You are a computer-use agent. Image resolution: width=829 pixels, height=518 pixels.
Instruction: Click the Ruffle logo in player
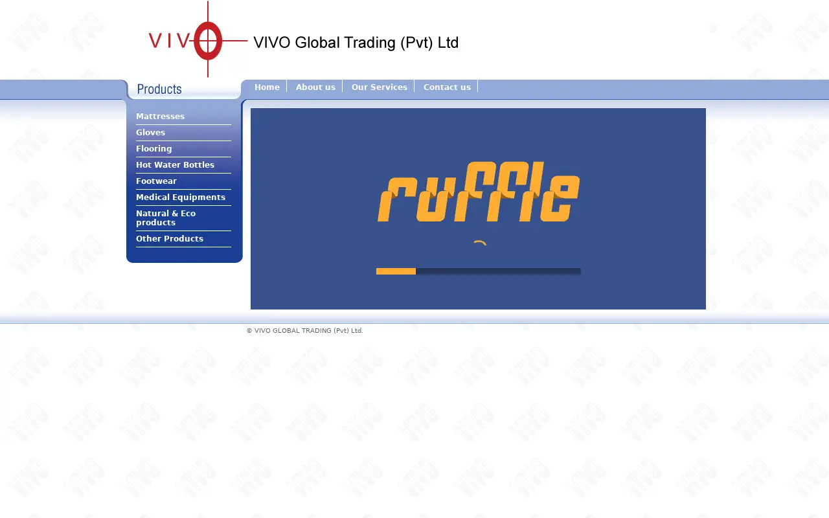[x=479, y=192]
